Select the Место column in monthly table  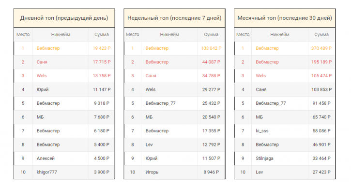coord(243,35)
